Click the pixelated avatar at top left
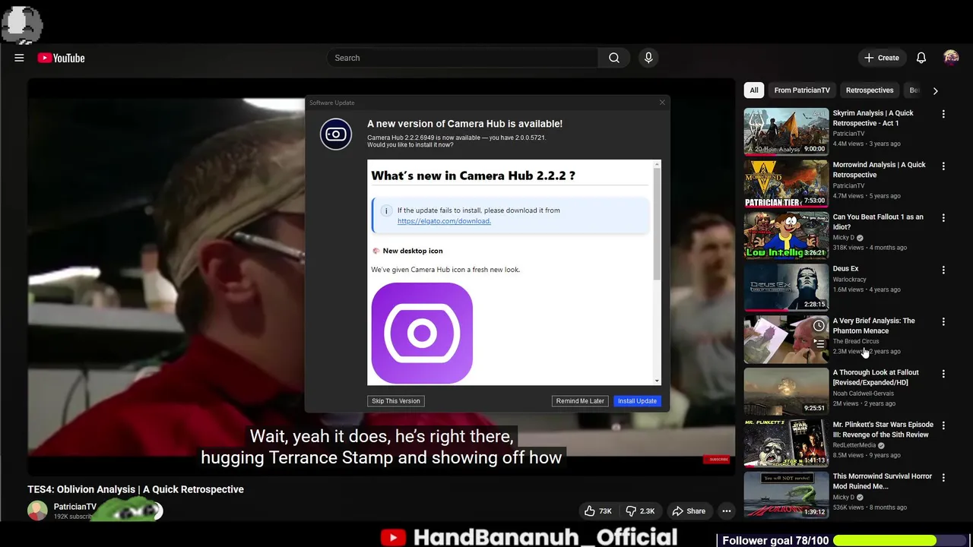Image resolution: width=973 pixels, height=547 pixels. 22,24
